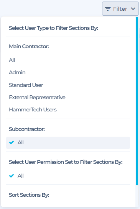Click the Sort Sections By heading
This screenshot has width=140, height=209.
(29, 195)
